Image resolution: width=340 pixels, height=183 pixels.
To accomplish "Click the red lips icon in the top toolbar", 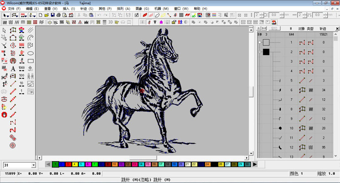I will point(144,15).
